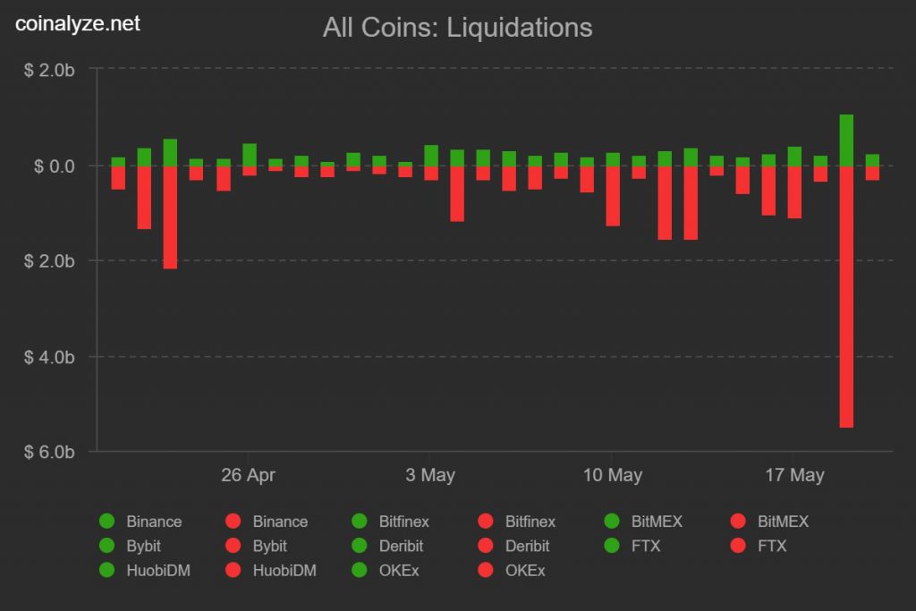
Task: Select the tallest red liquidation bar
Action: coord(846,295)
